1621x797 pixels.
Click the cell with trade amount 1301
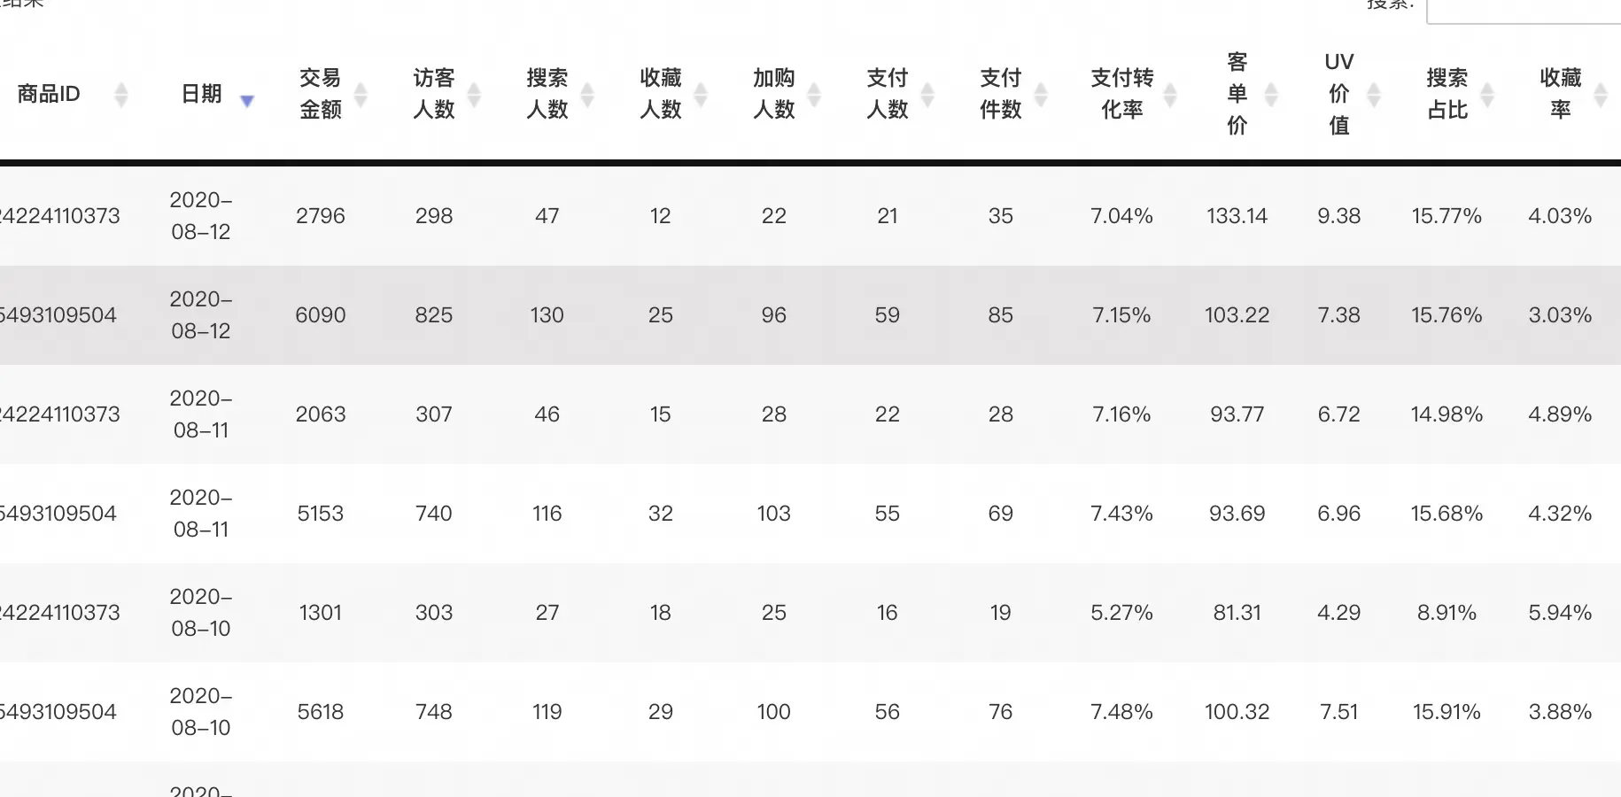pos(321,613)
